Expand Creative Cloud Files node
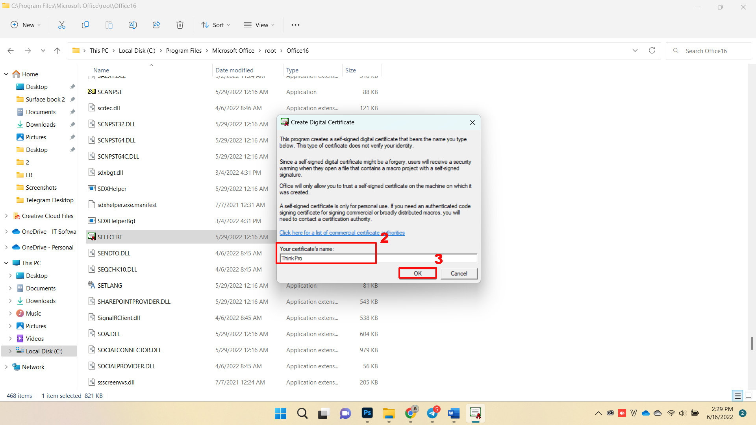 click(x=6, y=216)
